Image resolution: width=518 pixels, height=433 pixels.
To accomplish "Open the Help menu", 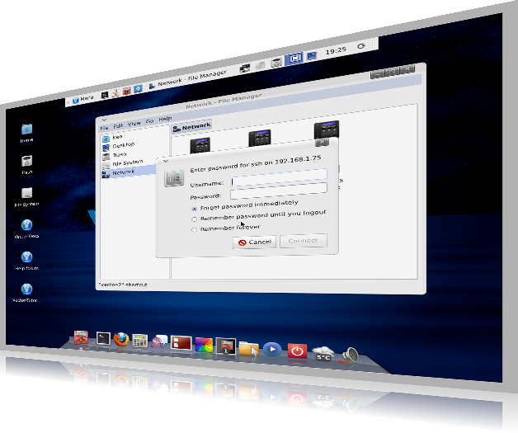I will point(165,120).
